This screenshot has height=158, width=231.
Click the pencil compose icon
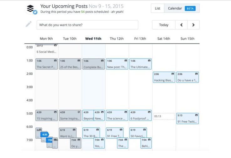(29, 24)
